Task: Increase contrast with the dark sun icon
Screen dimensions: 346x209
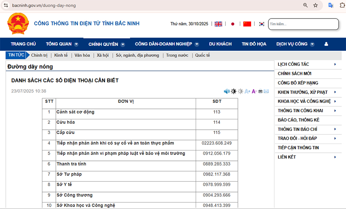Action: [233, 91]
